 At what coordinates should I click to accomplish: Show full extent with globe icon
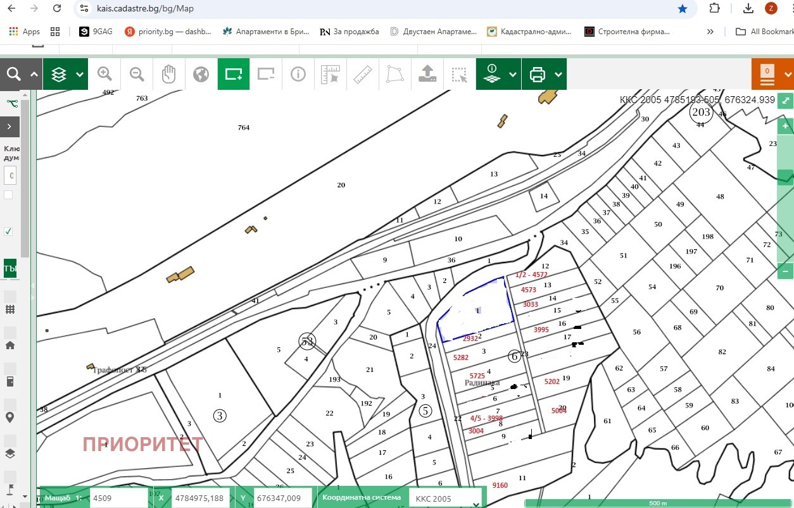(x=201, y=74)
